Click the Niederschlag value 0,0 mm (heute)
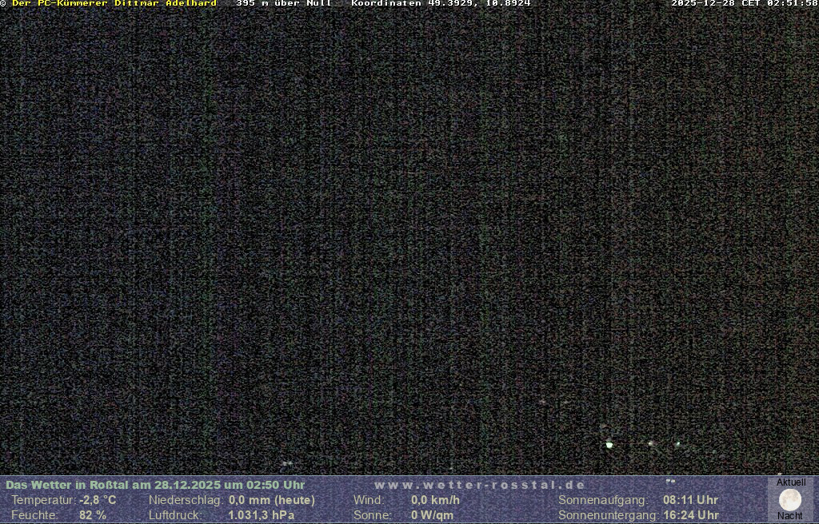The image size is (819, 524). [272, 500]
